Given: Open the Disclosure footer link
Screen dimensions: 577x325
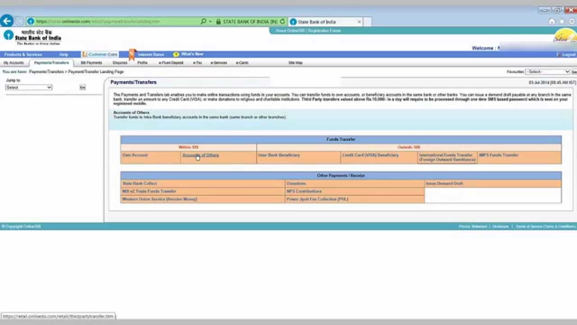Looking at the screenshot, I should 500,227.
